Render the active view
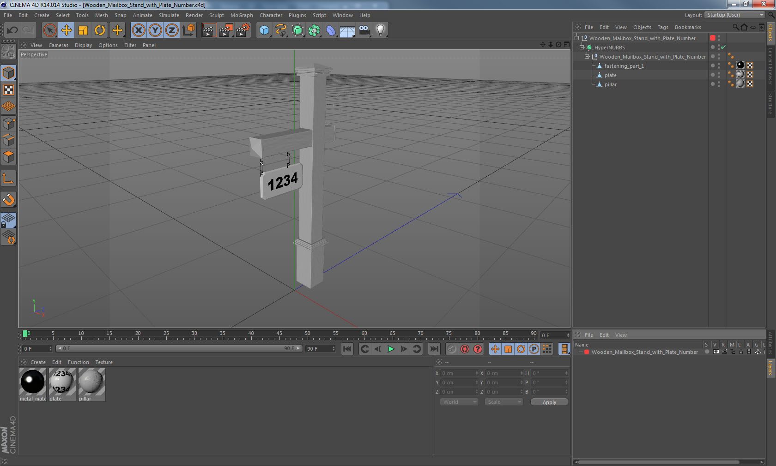 pyautogui.click(x=209, y=30)
